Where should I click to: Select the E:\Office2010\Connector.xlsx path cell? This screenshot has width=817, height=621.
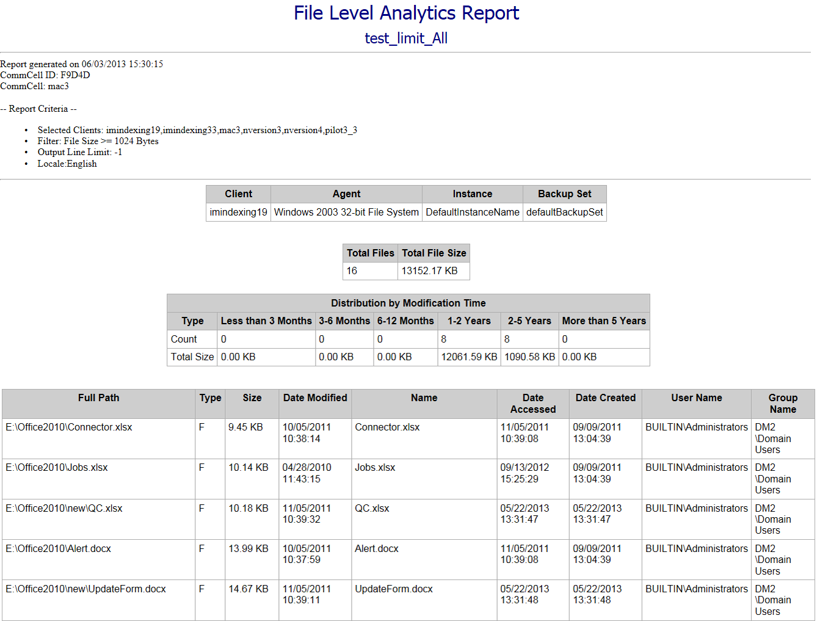(69, 427)
